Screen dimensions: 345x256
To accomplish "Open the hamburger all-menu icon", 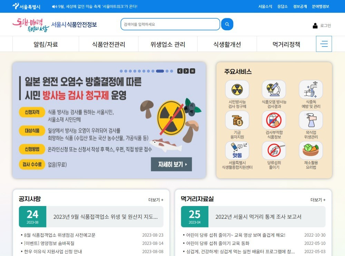I will [x=324, y=44].
